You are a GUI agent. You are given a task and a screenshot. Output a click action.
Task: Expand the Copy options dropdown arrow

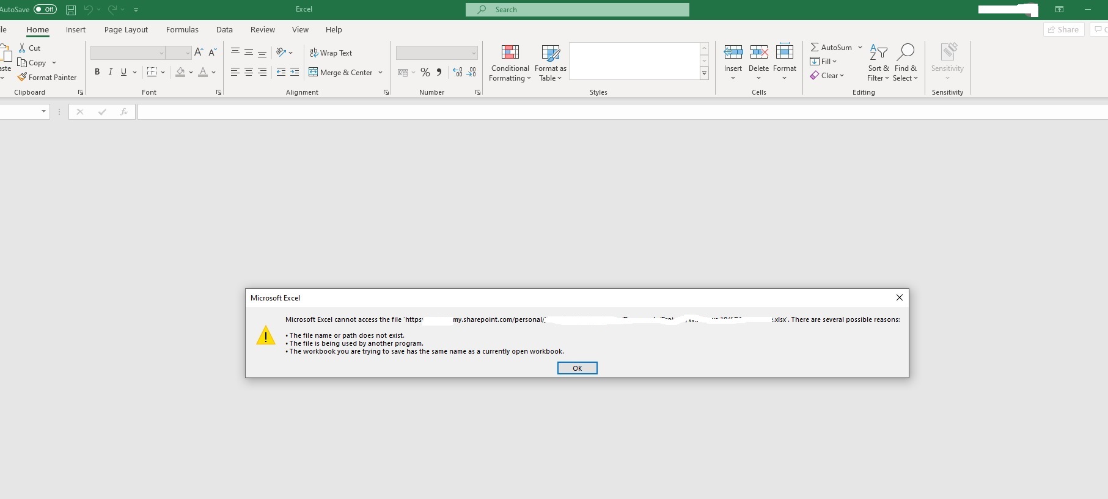[x=54, y=62]
